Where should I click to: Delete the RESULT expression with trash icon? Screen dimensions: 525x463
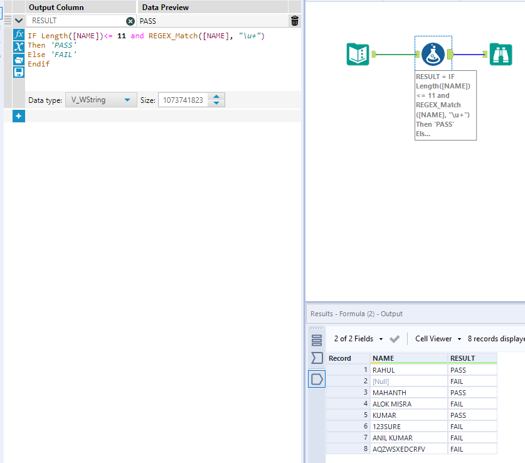[295, 21]
